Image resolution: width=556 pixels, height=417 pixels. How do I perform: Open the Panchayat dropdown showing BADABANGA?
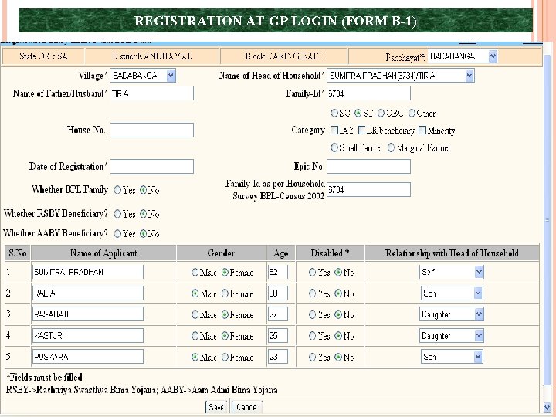click(x=463, y=56)
